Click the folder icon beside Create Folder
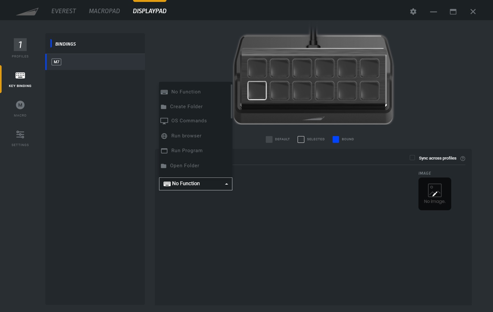The height and width of the screenshot is (312, 493). pos(164,107)
